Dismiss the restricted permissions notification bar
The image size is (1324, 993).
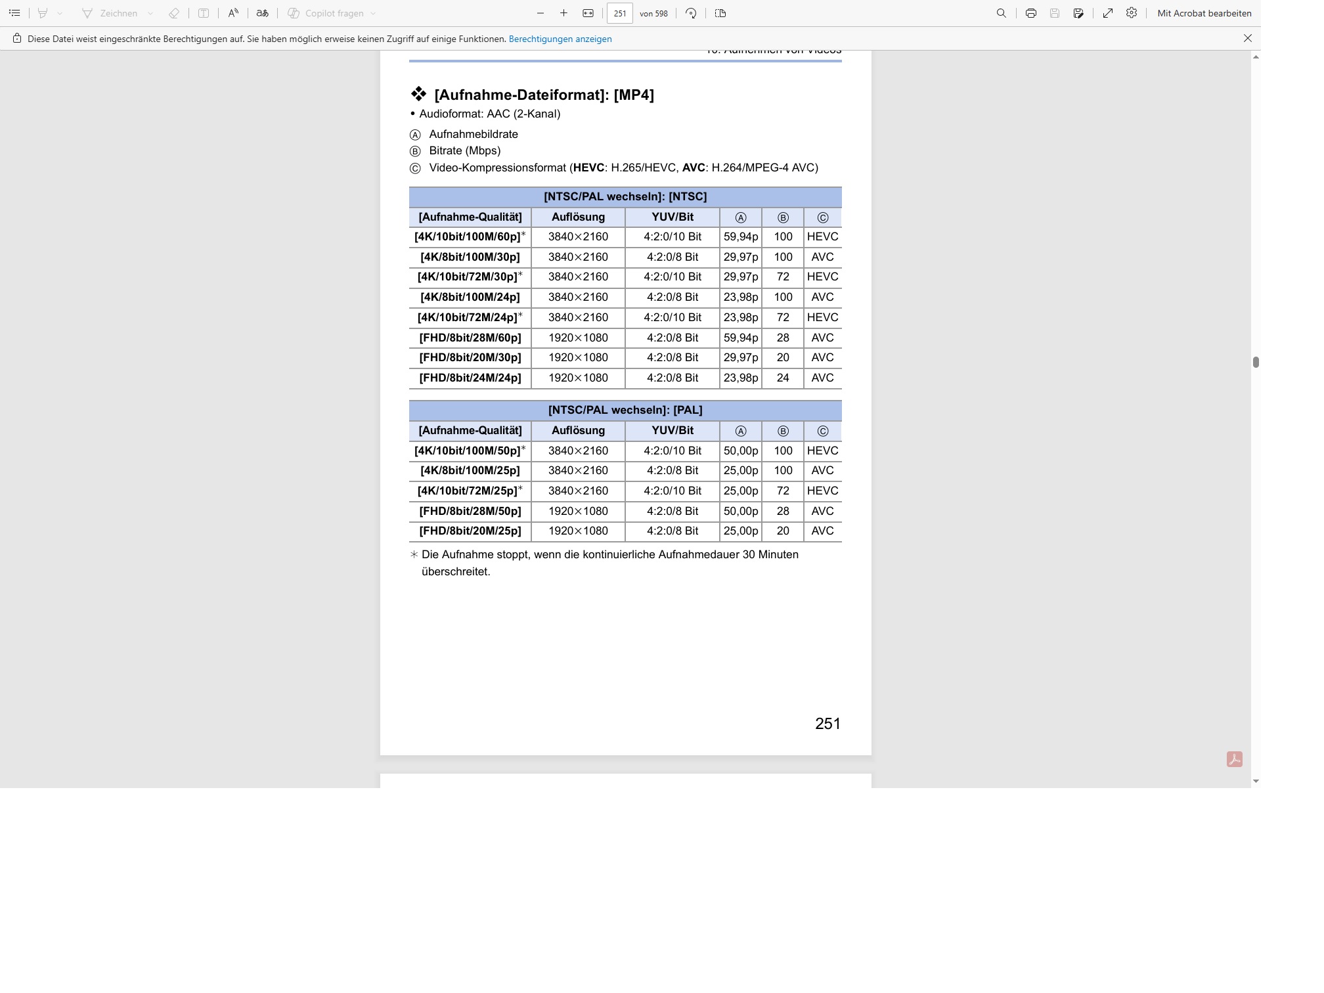tap(1248, 39)
